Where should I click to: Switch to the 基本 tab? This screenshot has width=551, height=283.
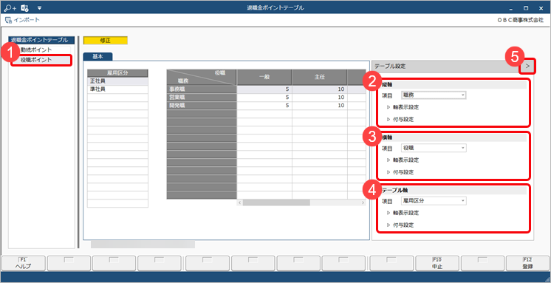tap(97, 57)
